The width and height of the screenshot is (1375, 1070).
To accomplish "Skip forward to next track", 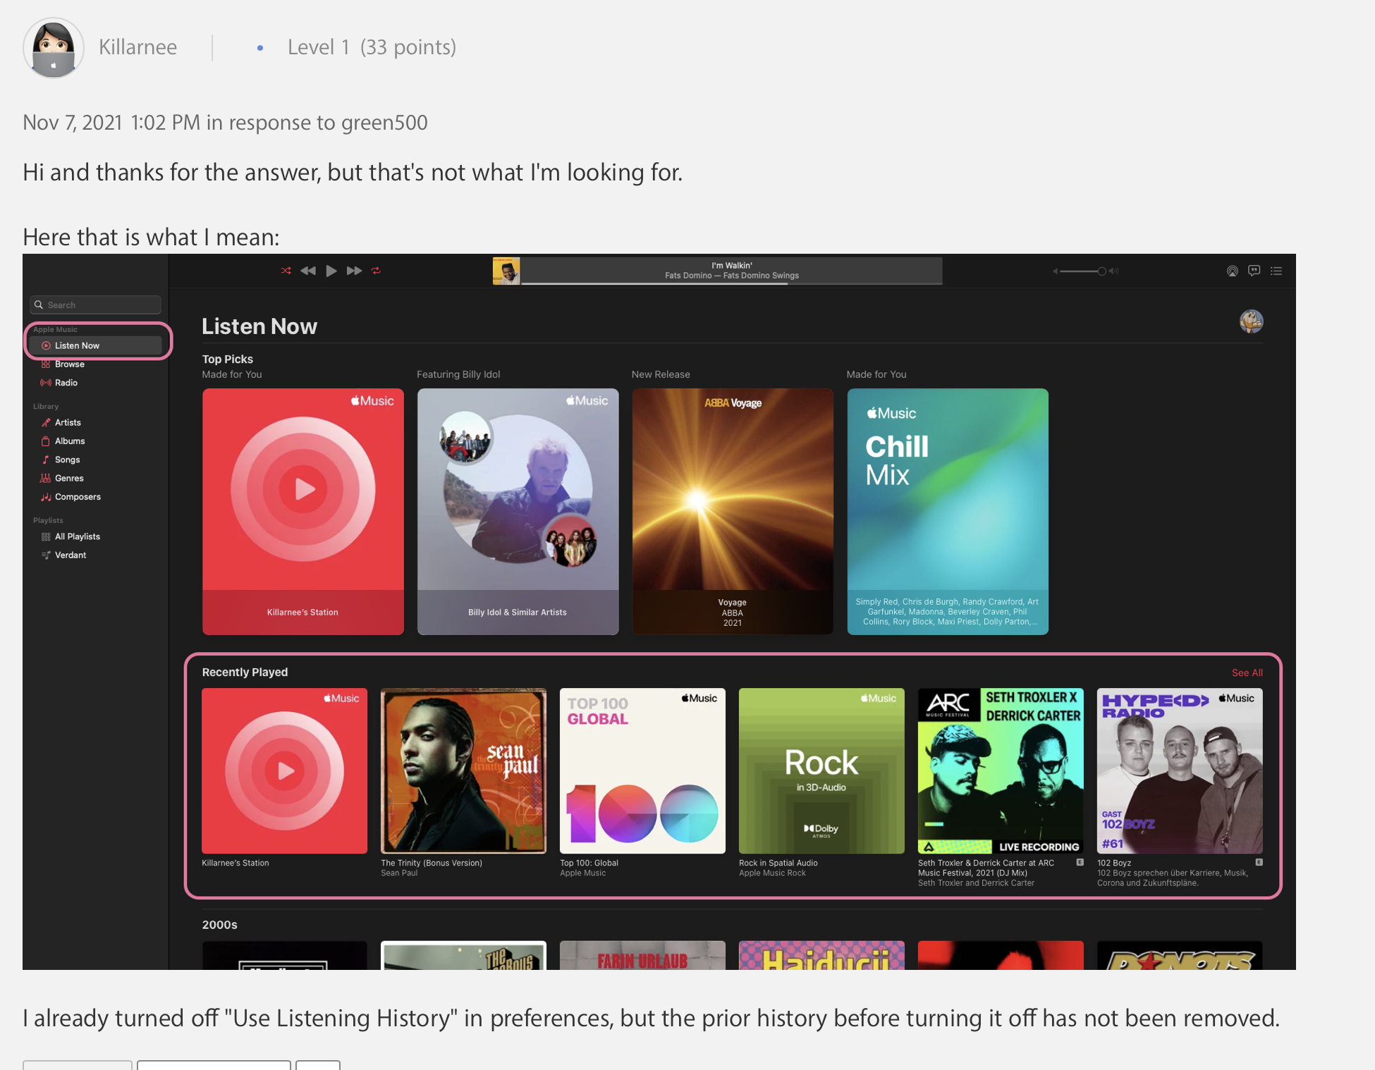I will (354, 271).
